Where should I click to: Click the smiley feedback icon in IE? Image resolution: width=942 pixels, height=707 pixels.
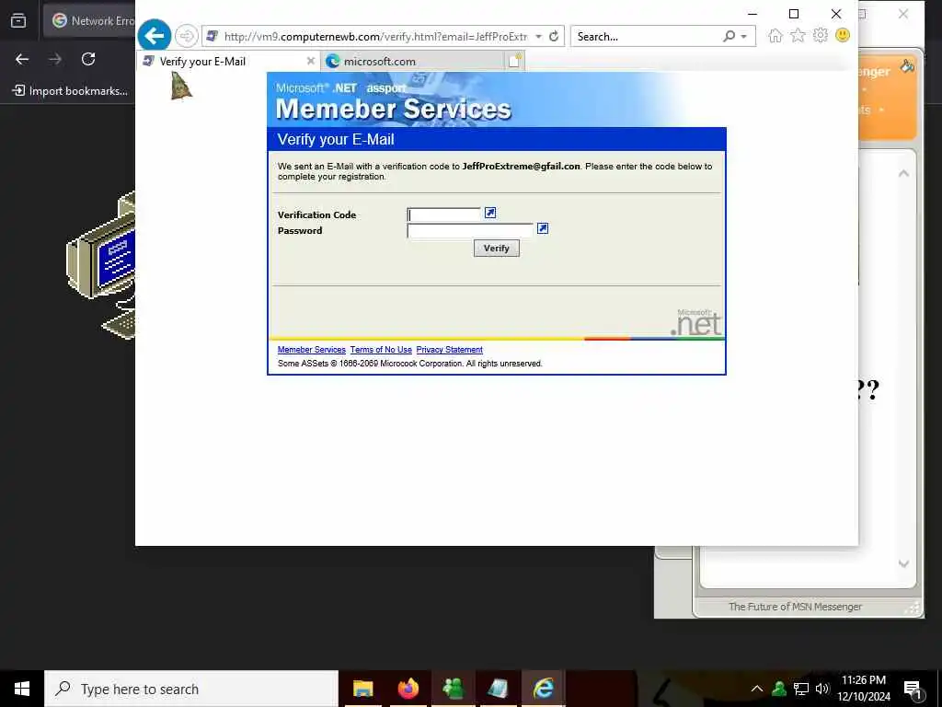click(843, 36)
